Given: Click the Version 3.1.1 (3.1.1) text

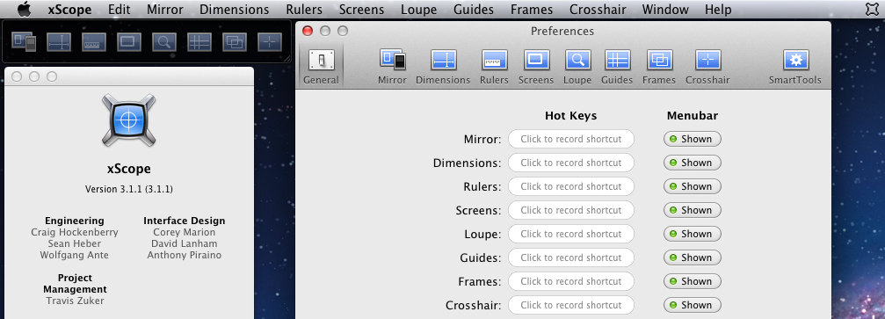Looking at the screenshot, I should click(x=128, y=189).
